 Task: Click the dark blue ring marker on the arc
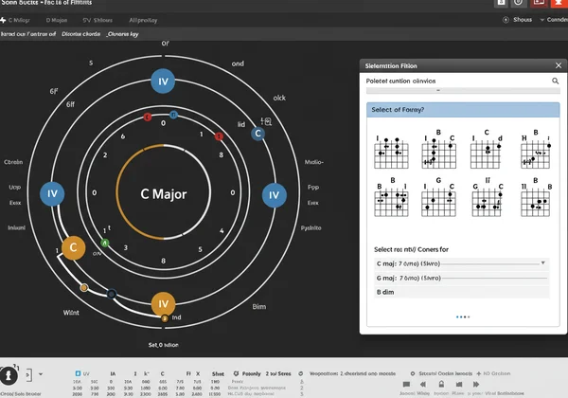[112, 294]
